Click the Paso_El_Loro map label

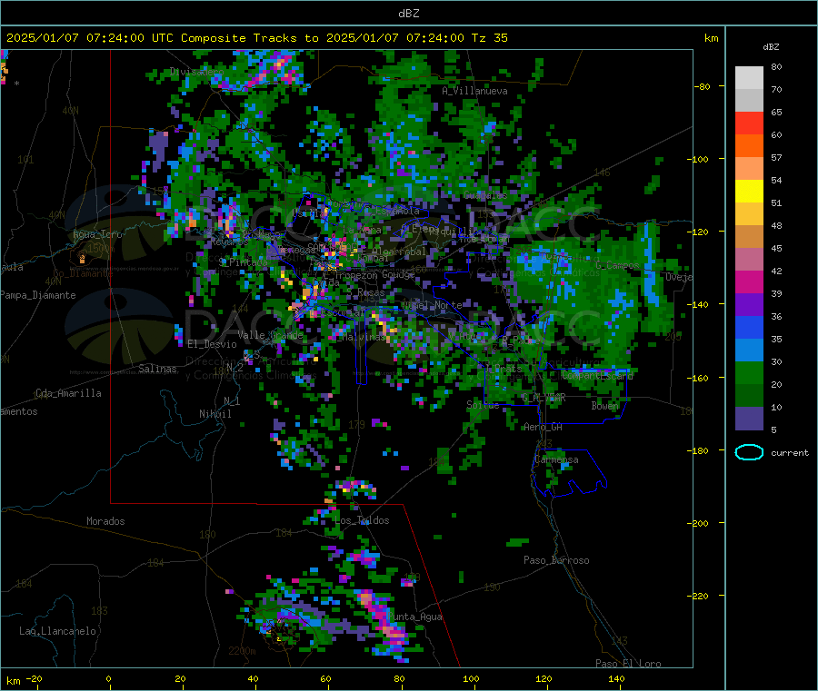[x=628, y=664]
